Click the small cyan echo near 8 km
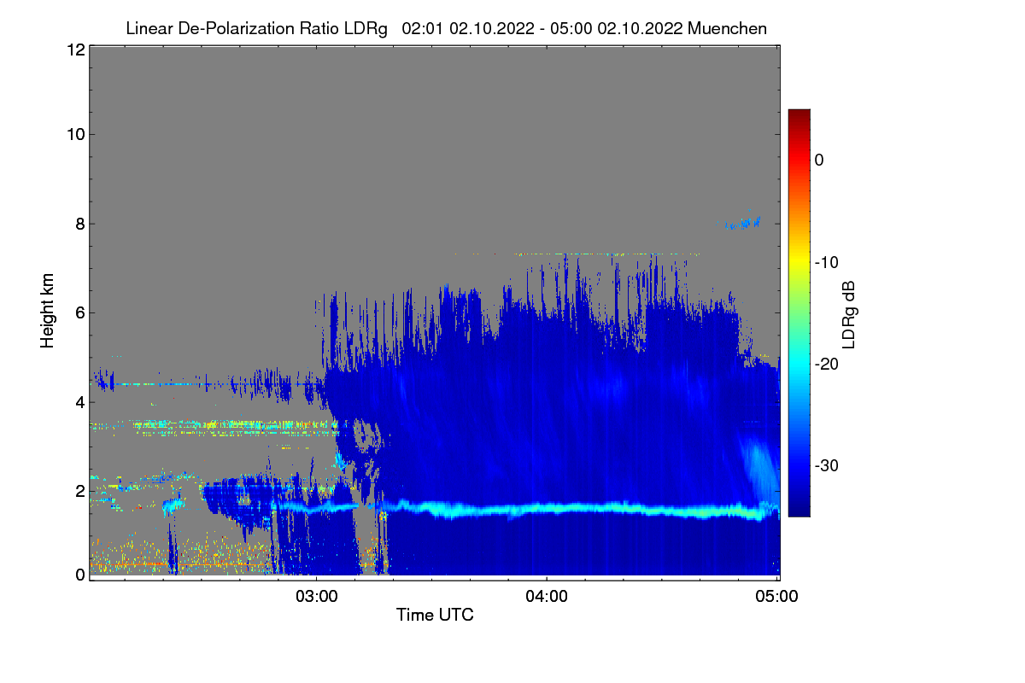1025x683 pixels. coord(744,224)
